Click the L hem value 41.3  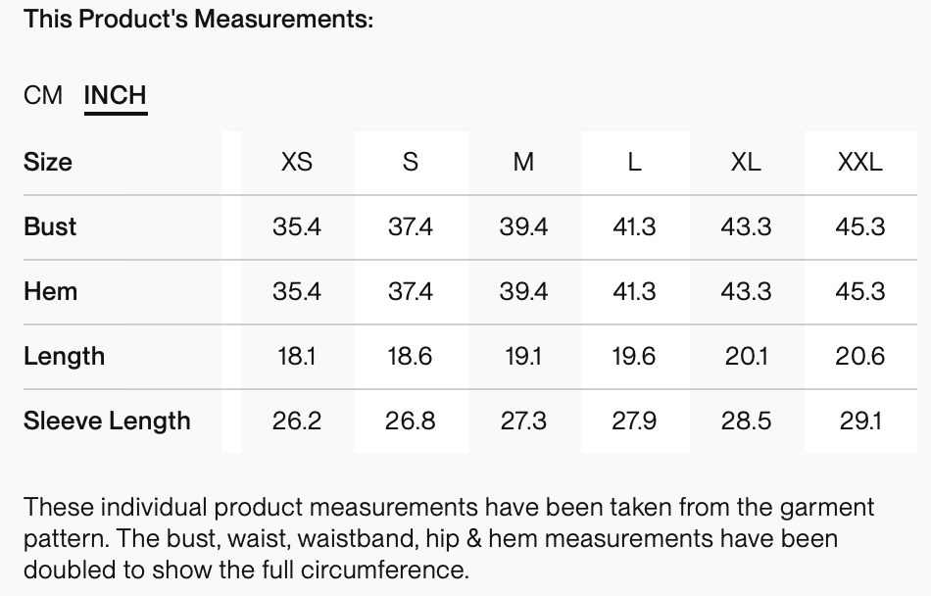pyautogui.click(x=634, y=291)
